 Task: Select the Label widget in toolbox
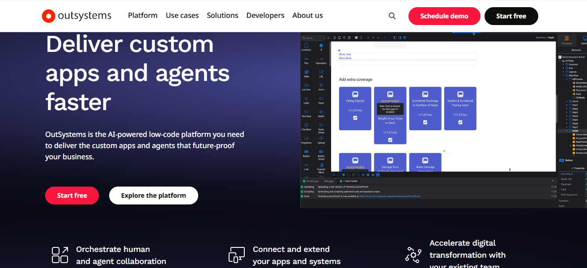point(306,100)
